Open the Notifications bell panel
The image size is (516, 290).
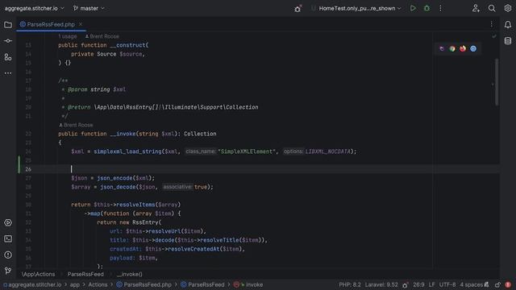click(x=508, y=25)
